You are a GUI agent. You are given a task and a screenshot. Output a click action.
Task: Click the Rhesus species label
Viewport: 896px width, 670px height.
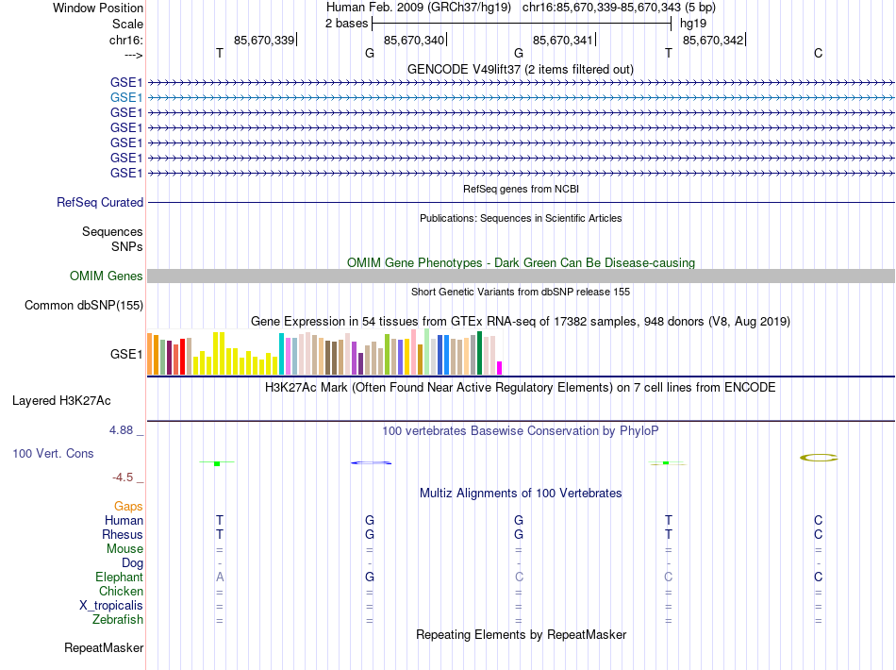tap(123, 535)
